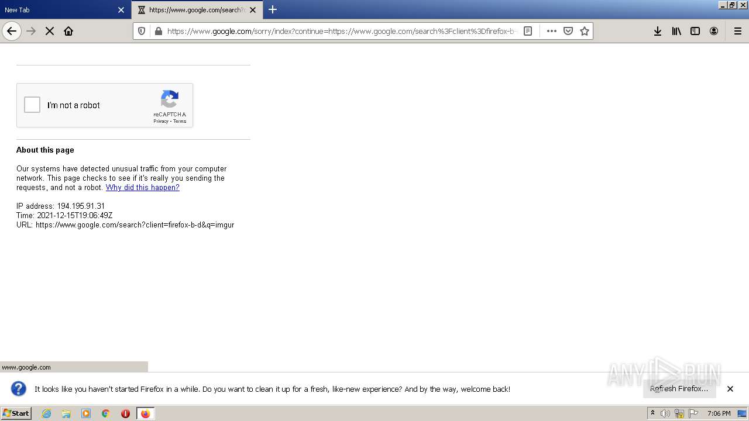Open page actions three-dot menu
Viewport: 749px width, 421px height.
551,31
